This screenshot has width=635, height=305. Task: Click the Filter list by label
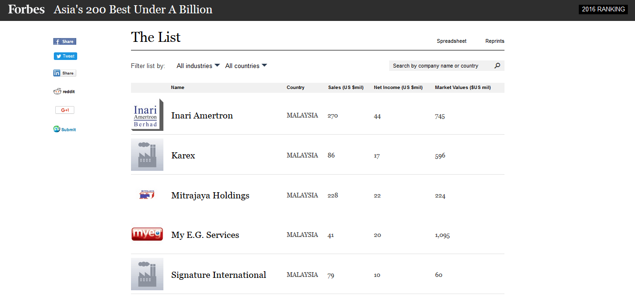pos(148,66)
